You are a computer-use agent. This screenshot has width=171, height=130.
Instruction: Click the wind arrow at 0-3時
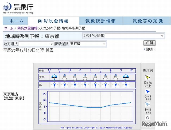click(x=95, y=85)
